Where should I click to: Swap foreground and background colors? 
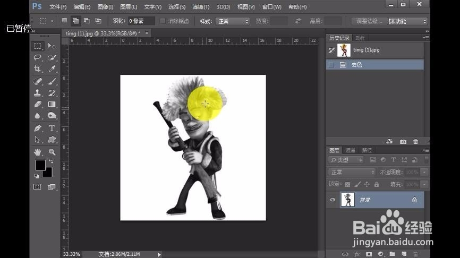[x=51, y=161]
